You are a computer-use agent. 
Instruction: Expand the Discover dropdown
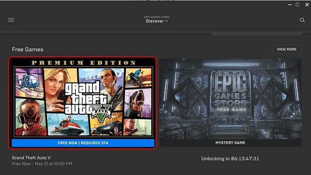click(x=157, y=21)
